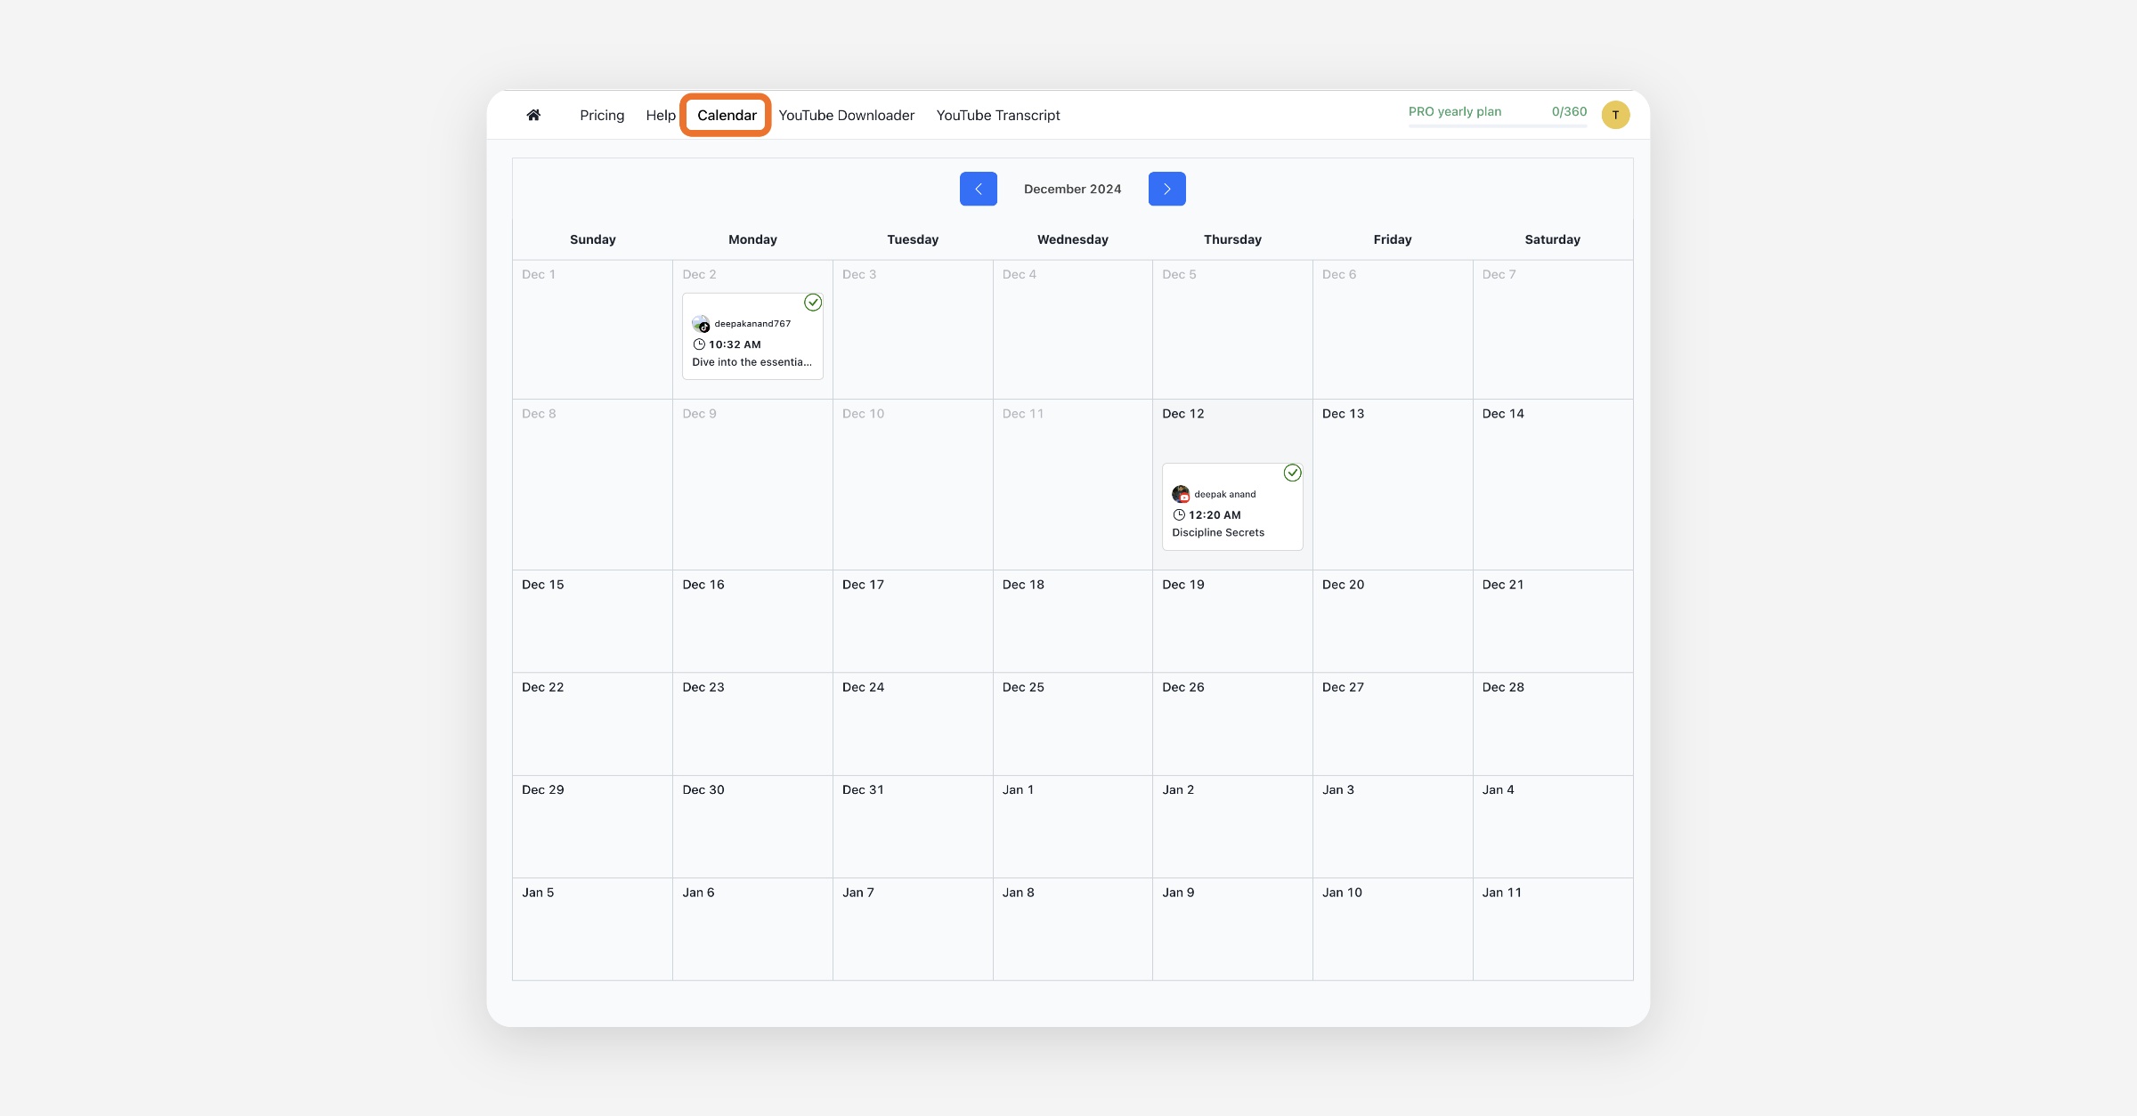
Task: Click clock icon beside 12:20 AM
Action: coord(1179,515)
